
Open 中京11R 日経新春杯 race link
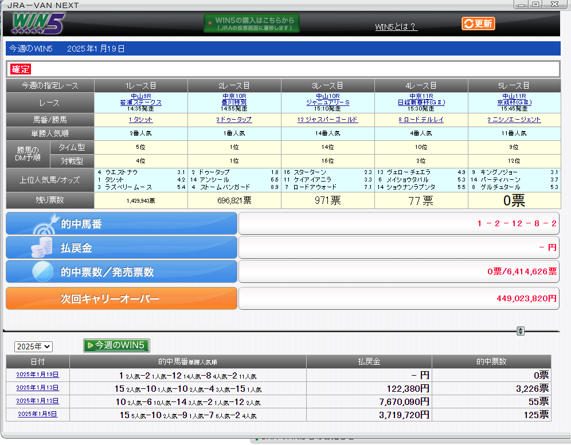[421, 100]
